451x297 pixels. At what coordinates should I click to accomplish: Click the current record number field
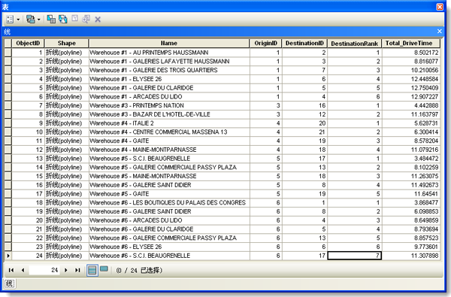[x=44, y=270]
